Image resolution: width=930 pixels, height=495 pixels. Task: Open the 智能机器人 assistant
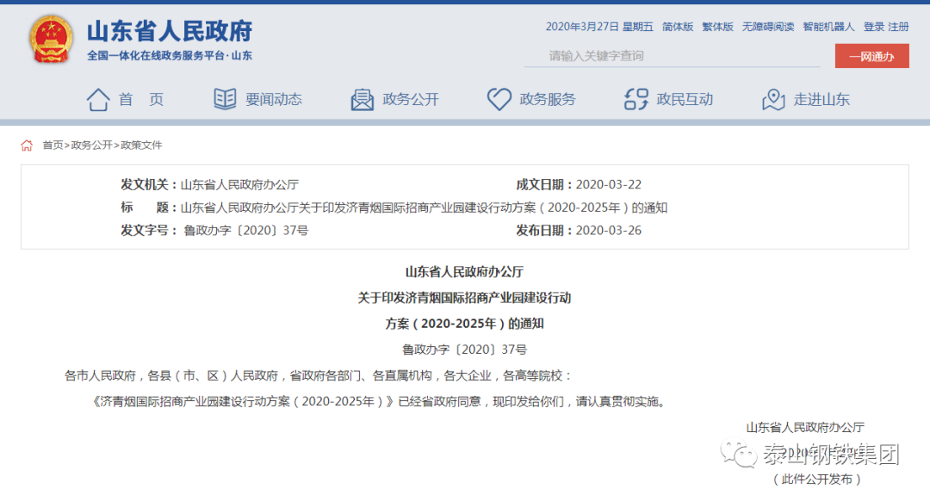click(x=828, y=27)
